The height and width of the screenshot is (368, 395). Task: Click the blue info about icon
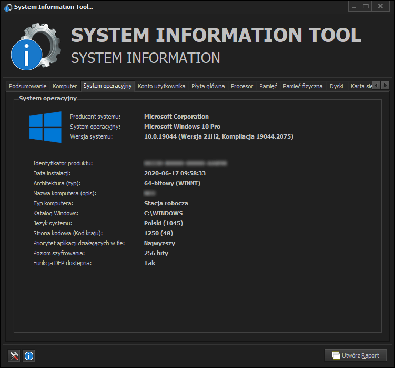(x=29, y=356)
